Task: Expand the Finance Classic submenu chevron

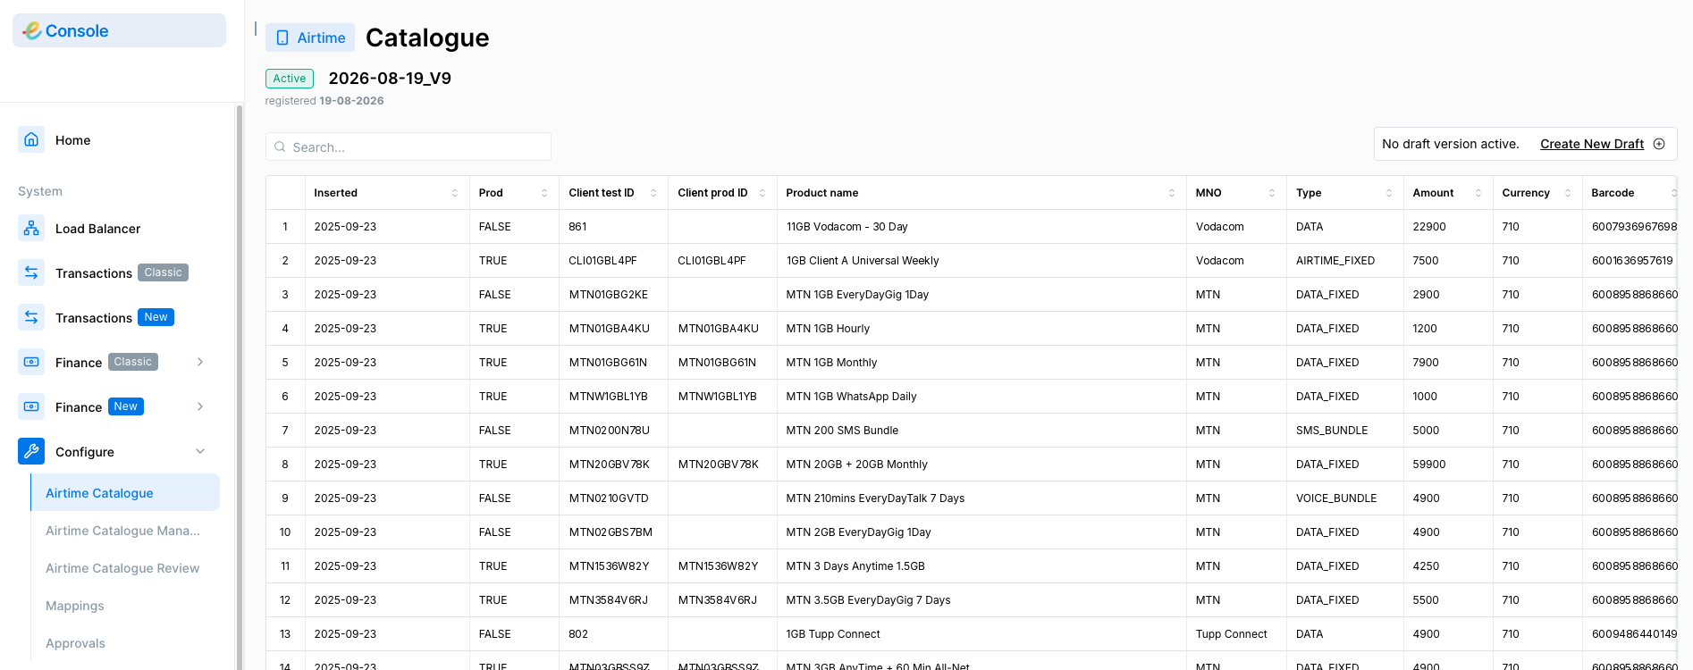Action: tap(200, 362)
